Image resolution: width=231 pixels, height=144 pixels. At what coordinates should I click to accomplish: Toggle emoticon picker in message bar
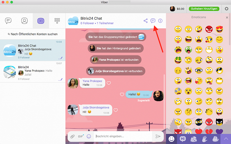[x=89, y=136]
